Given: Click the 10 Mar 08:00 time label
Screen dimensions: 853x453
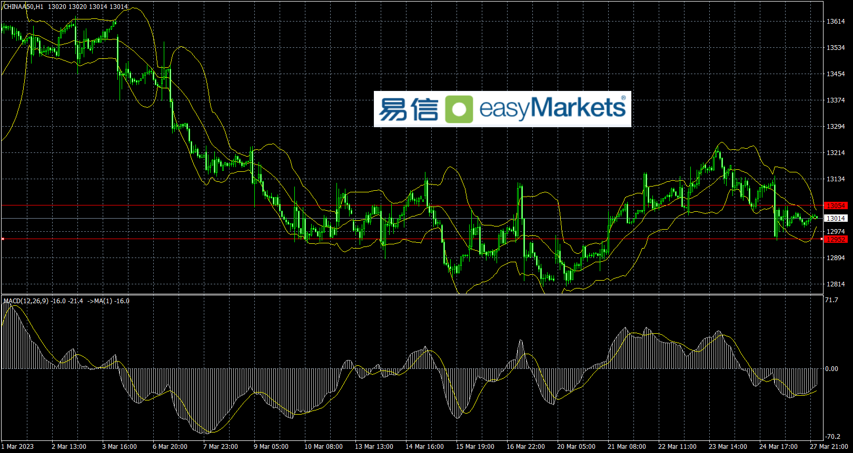Looking at the screenshot, I should (x=323, y=447).
